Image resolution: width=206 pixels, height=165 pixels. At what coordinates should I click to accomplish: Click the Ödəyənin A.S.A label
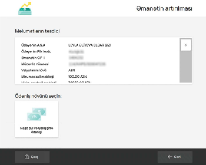tap(33, 45)
